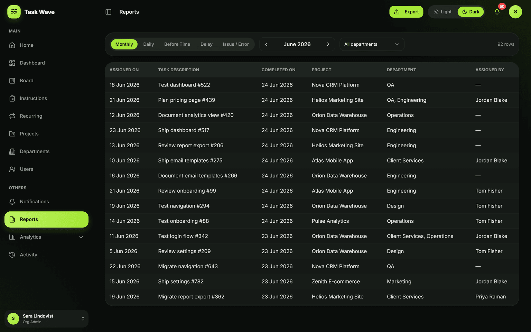Switch to the Before Time tab

(x=177, y=44)
